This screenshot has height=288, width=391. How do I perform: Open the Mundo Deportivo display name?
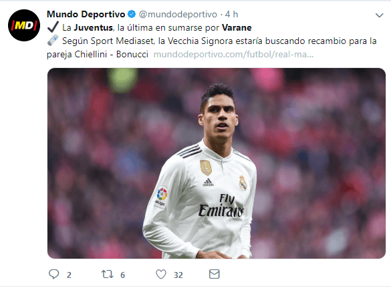86,15
